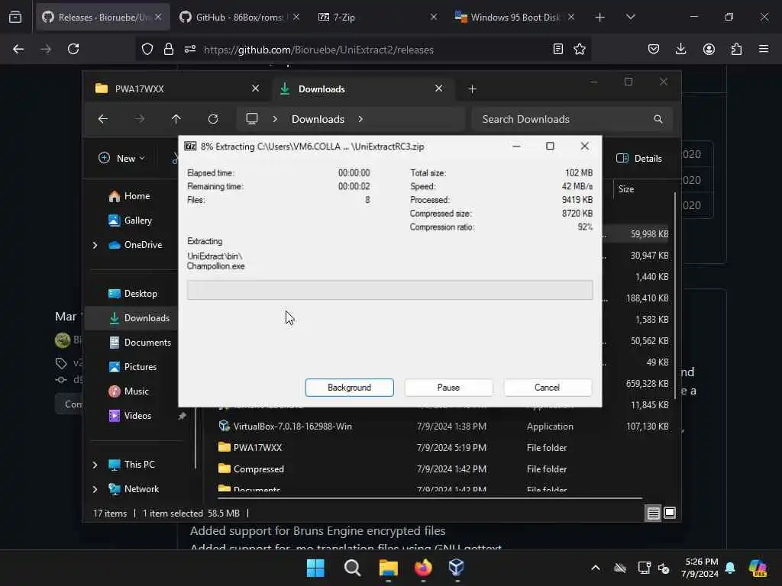
Task: Open Pictures in sidebar
Action: [x=133, y=367]
